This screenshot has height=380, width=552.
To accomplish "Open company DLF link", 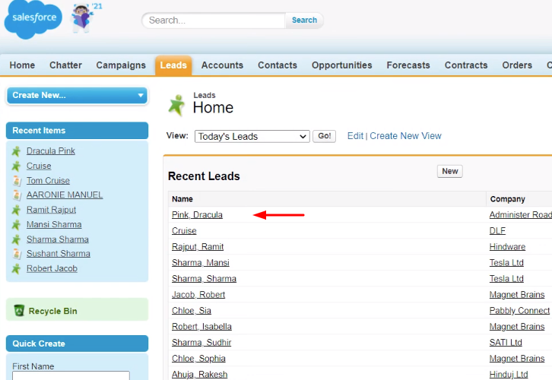I will click(497, 231).
